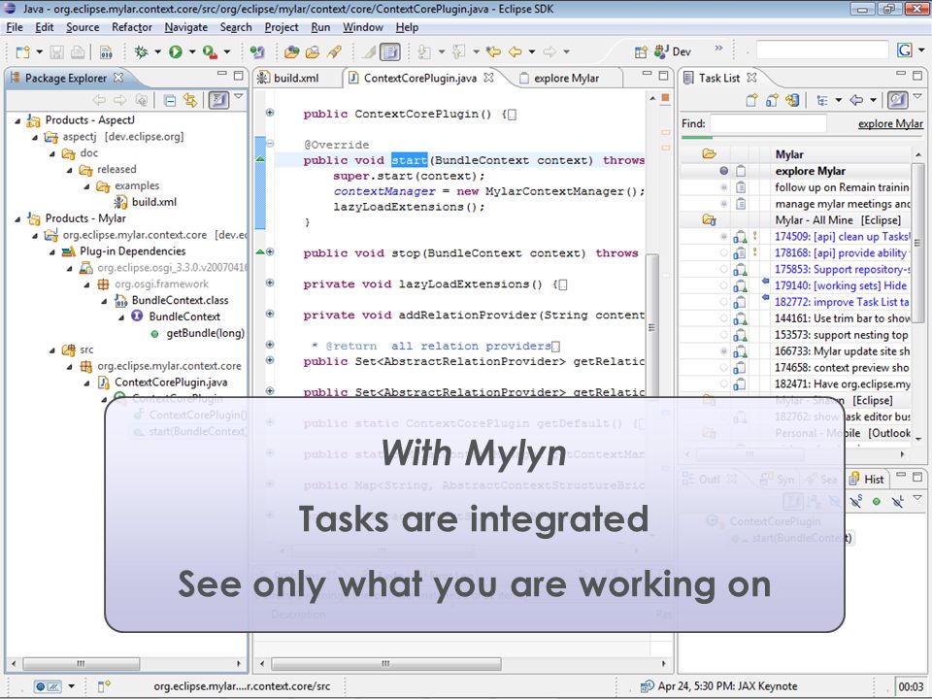Click the search text box in main toolbar
The width and height of the screenshot is (932, 699).
point(822,50)
